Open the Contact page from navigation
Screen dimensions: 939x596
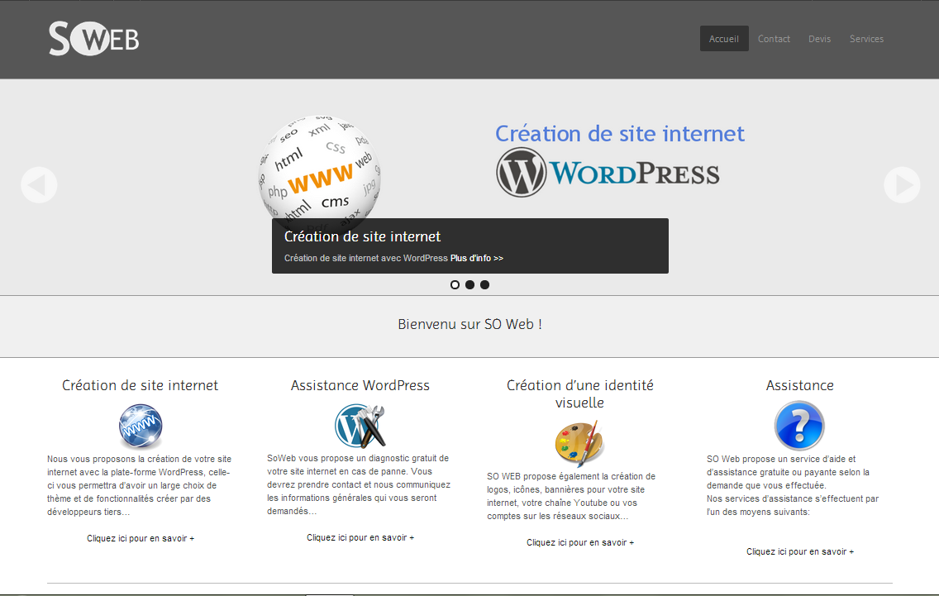coord(774,39)
